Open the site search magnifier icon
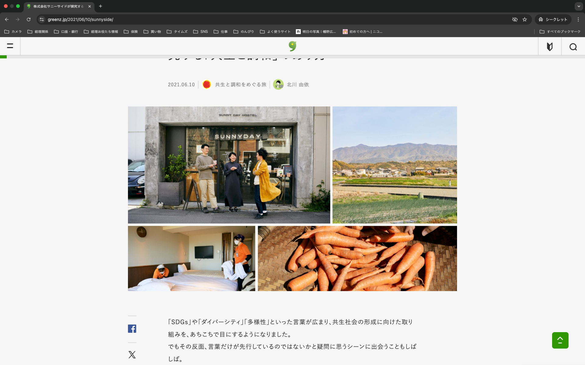Screen dimensions: 585x365 [x=573, y=47]
